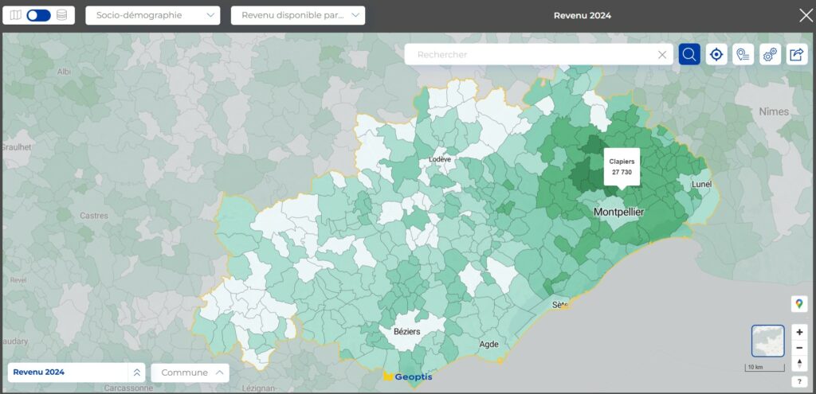
Task: Click the Castres label on map
Action: (94, 215)
